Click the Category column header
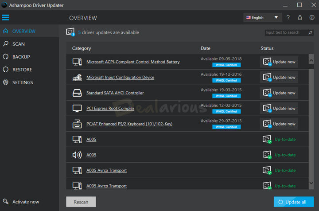 (x=82, y=48)
